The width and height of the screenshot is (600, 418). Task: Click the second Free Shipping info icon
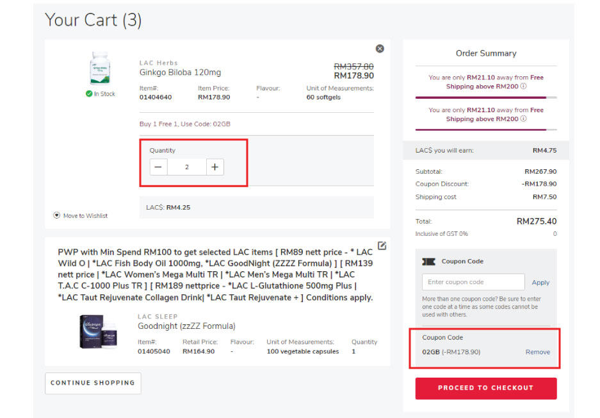tap(523, 119)
